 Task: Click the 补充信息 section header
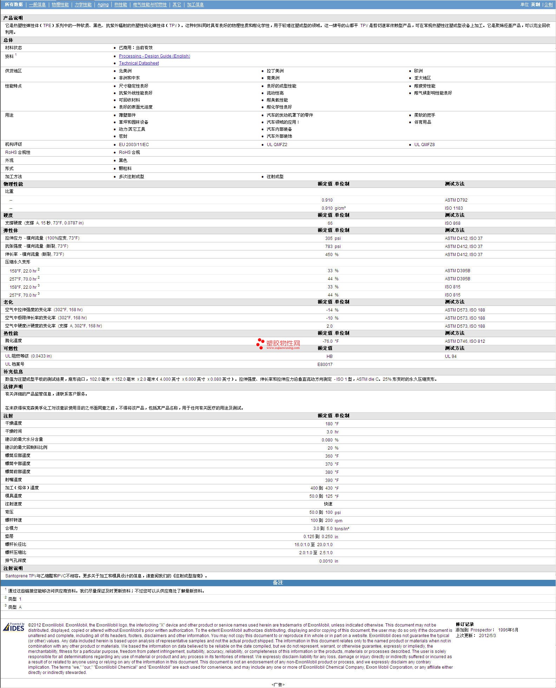click(13, 372)
